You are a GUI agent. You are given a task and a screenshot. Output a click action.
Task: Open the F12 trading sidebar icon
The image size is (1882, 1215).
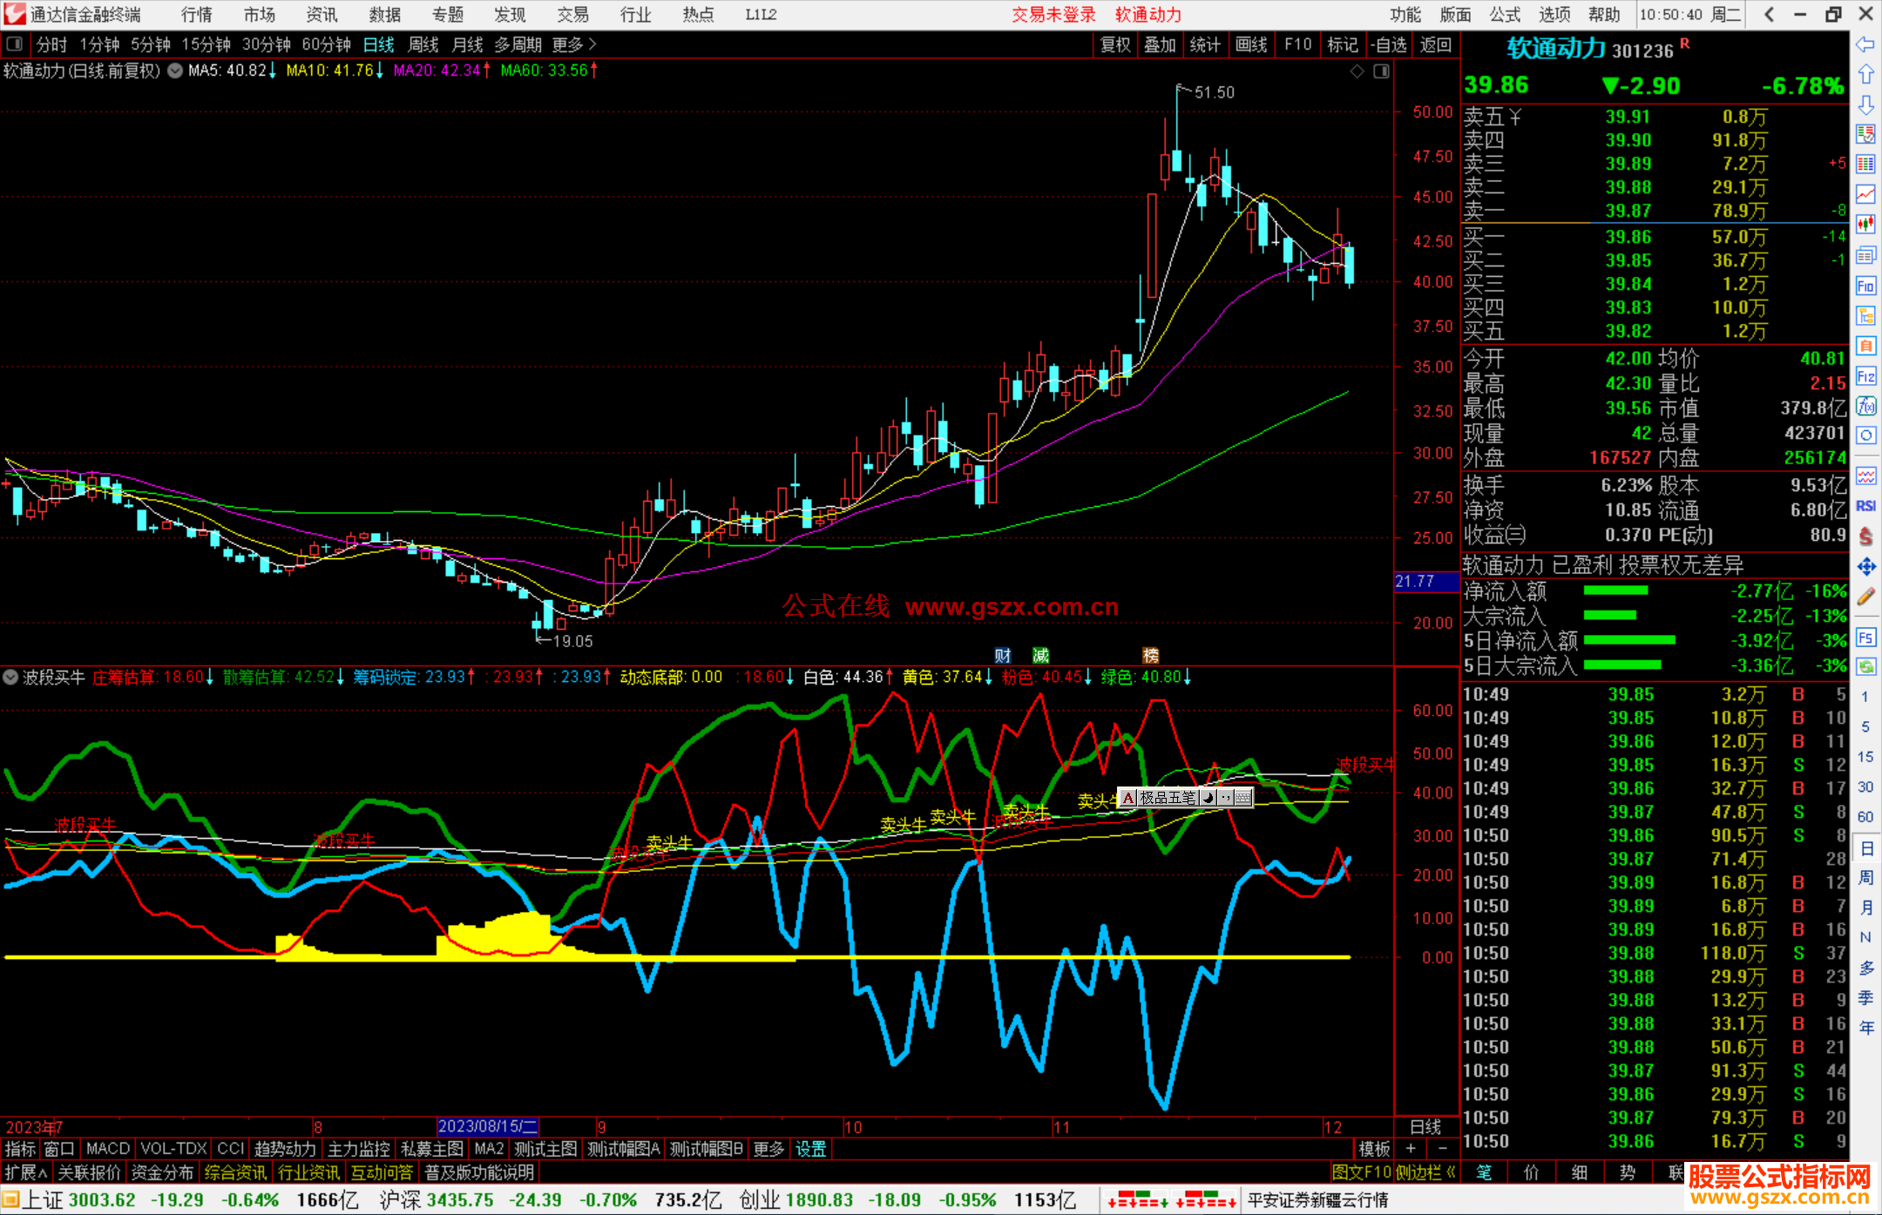point(1865,376)
